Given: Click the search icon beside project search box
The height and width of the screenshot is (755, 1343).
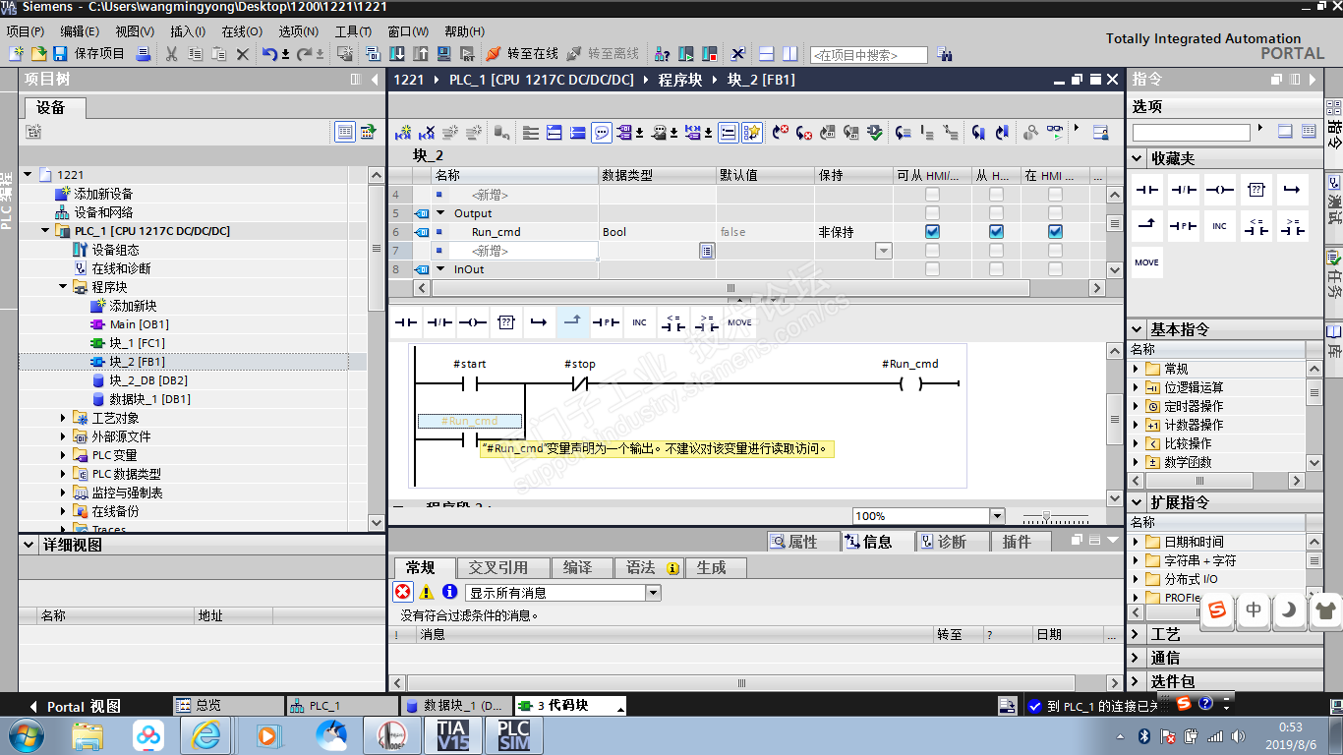Looking at the screenshot, I should (945, 54).
